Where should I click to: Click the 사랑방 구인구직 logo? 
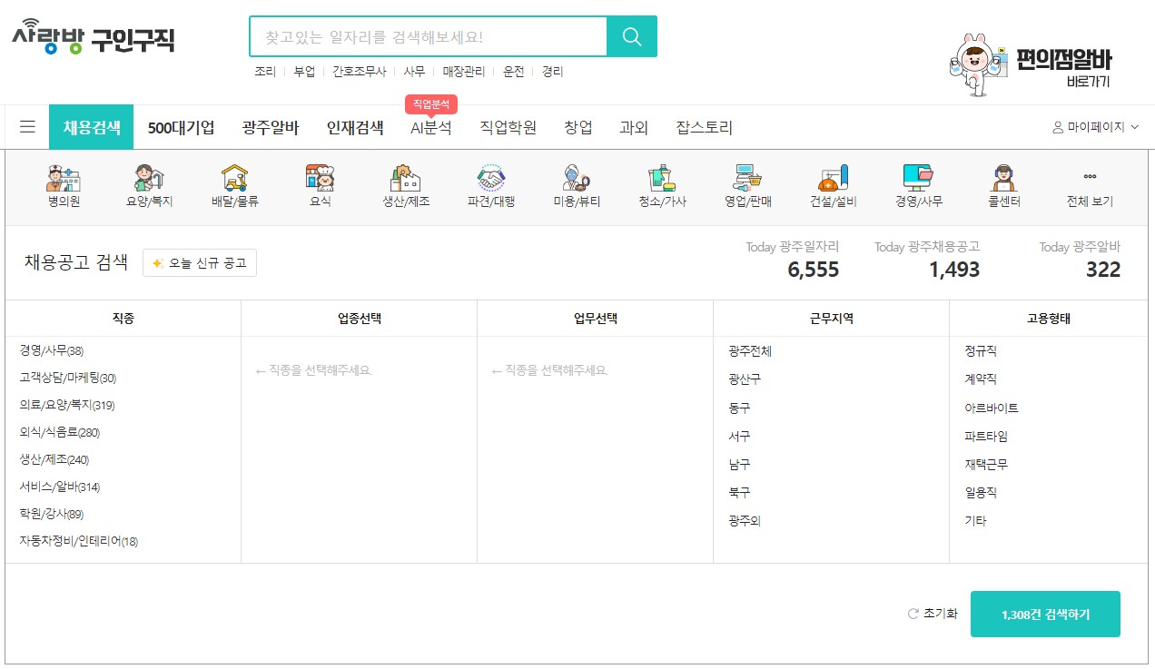(93, 37)
